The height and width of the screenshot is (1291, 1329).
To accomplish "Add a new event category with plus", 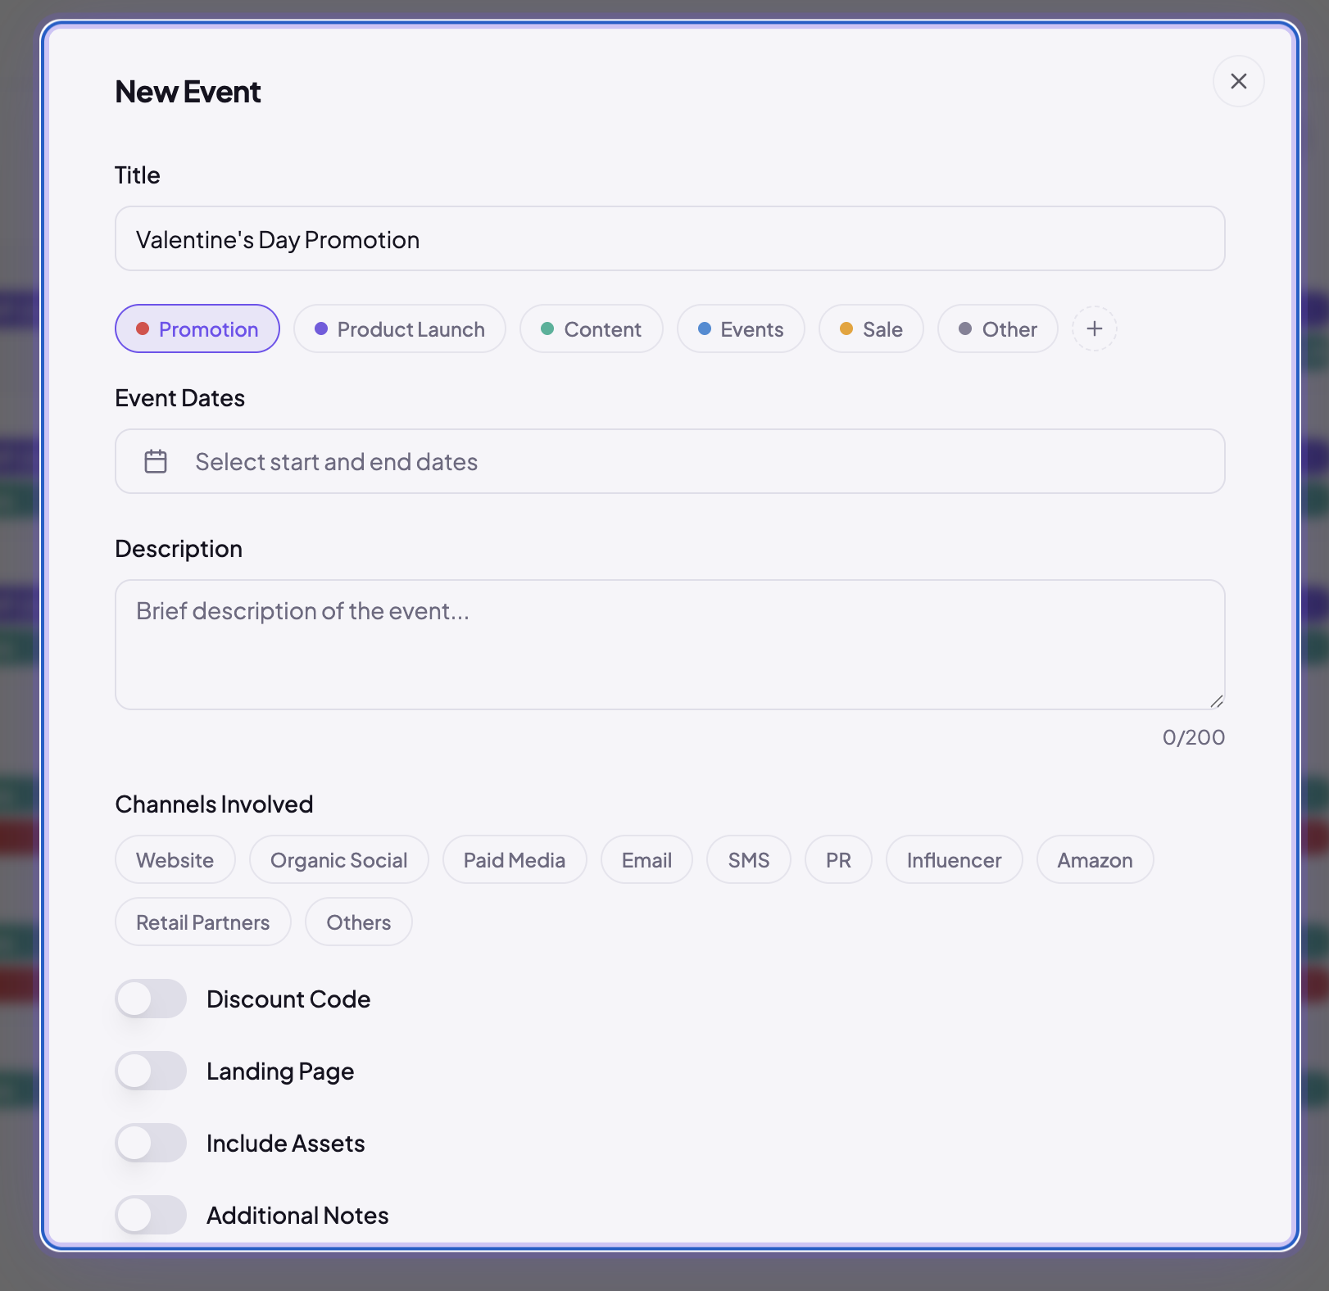I will tap(1094, 328).
